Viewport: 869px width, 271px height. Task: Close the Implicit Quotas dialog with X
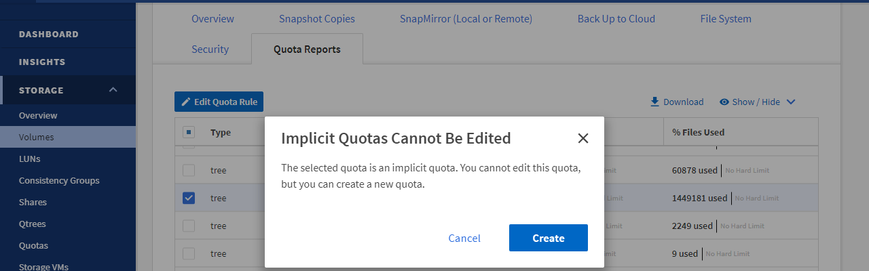[583, 138]
